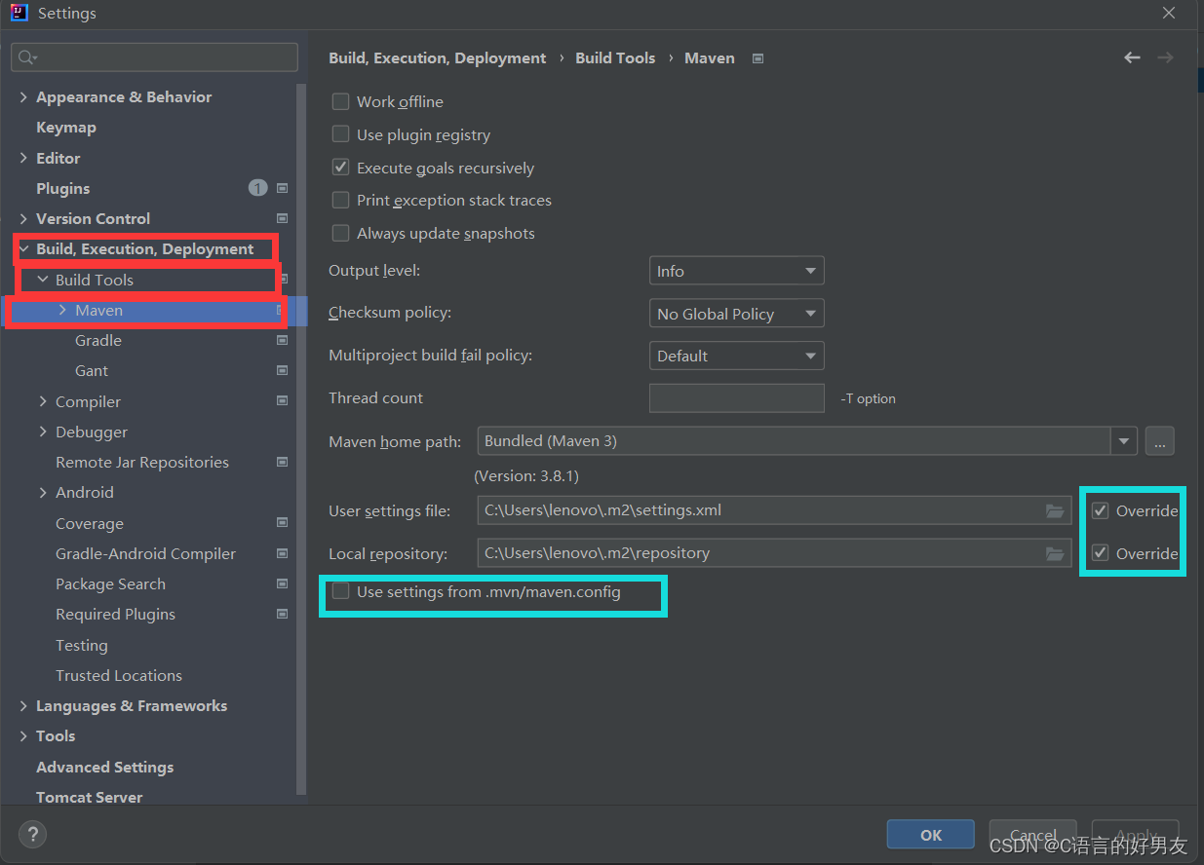Focus the settings search field

[154, 57]
